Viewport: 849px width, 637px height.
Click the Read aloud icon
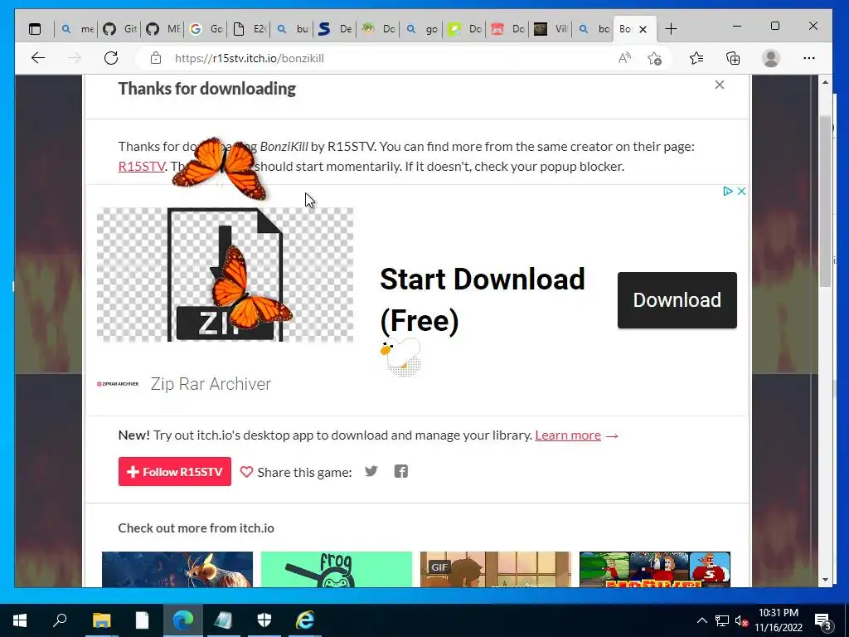(624, 58)
